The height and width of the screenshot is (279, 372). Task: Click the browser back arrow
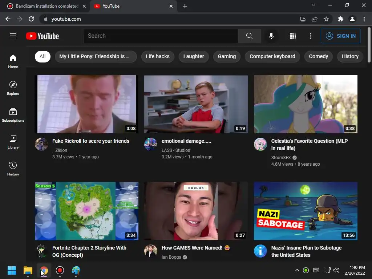8,19
